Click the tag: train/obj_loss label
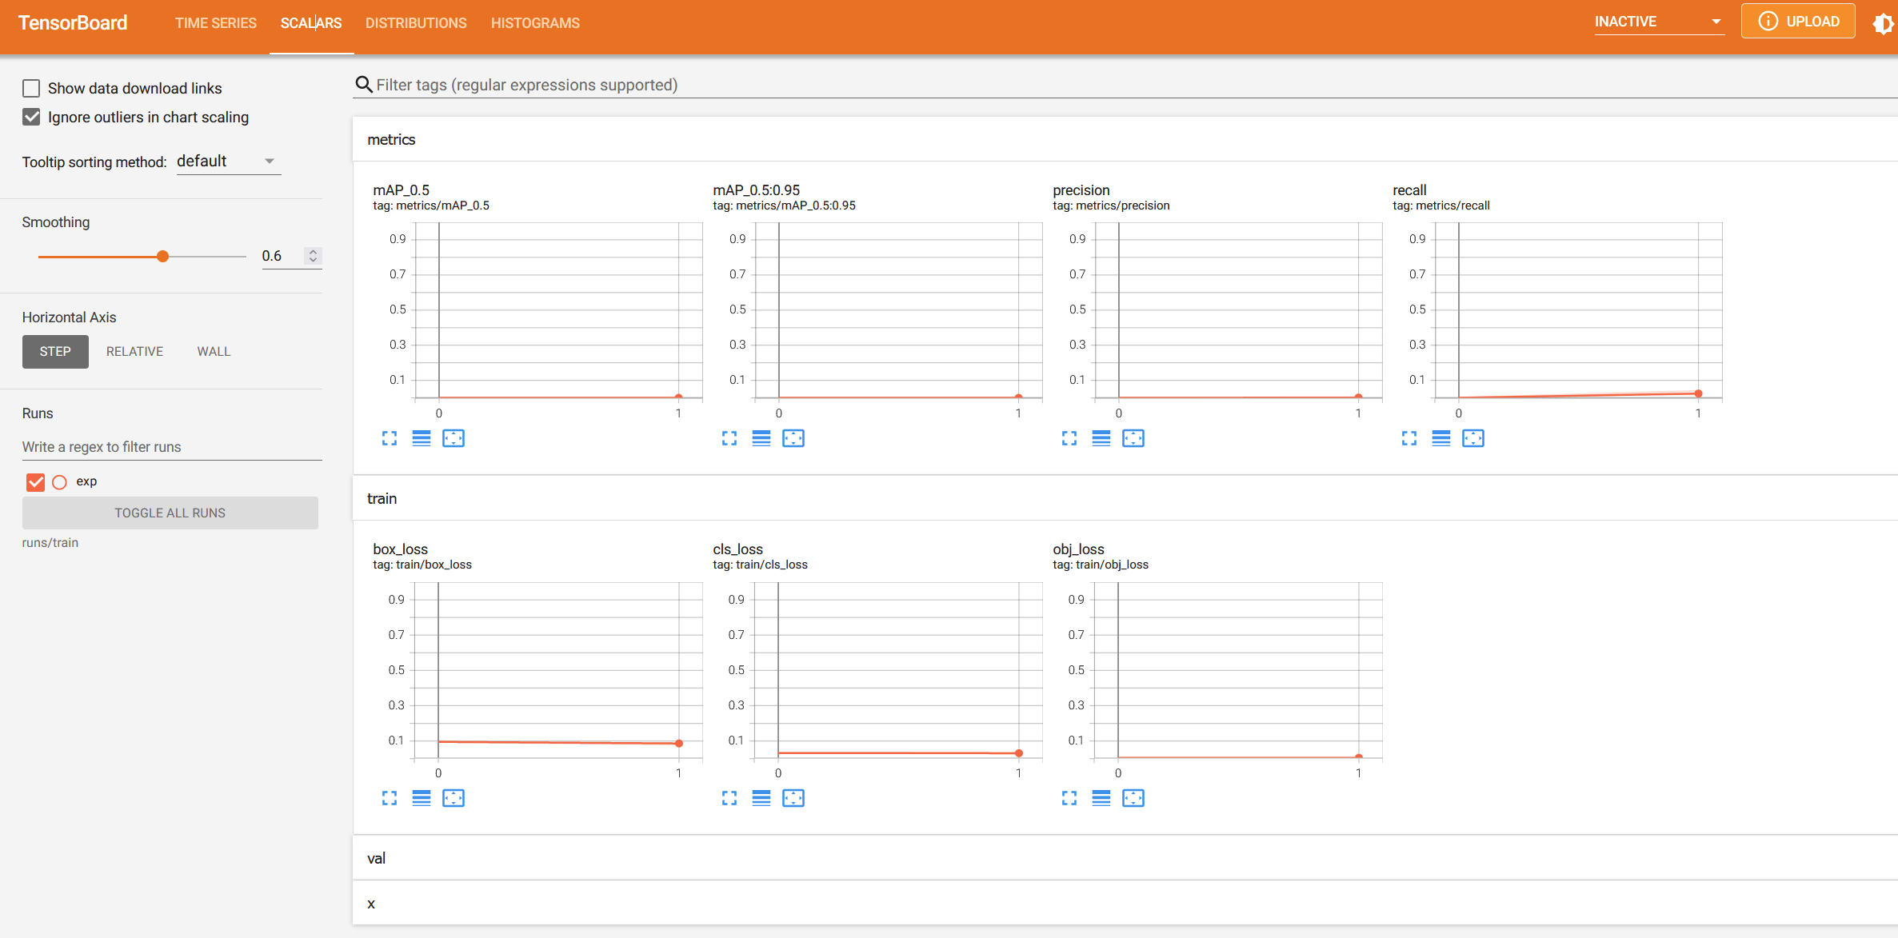1898x938 pixels. coord(1101,565)
